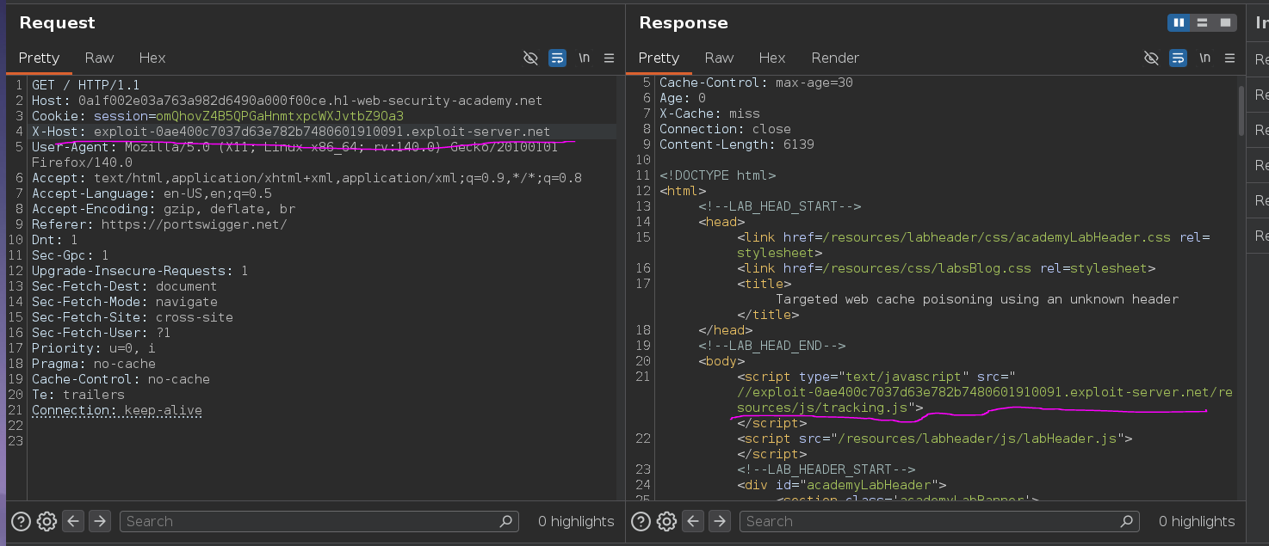Image resolution: width=1269 pixels, height=546 pixels.
Task: Toggle hide non-printable eye icon in Request
Action: click(x=531, y=58)
